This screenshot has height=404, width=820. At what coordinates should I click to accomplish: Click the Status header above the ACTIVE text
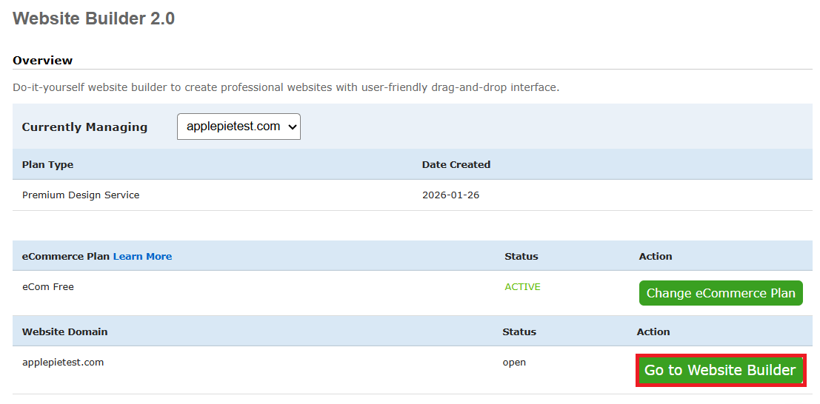click(x=521, y=256)
